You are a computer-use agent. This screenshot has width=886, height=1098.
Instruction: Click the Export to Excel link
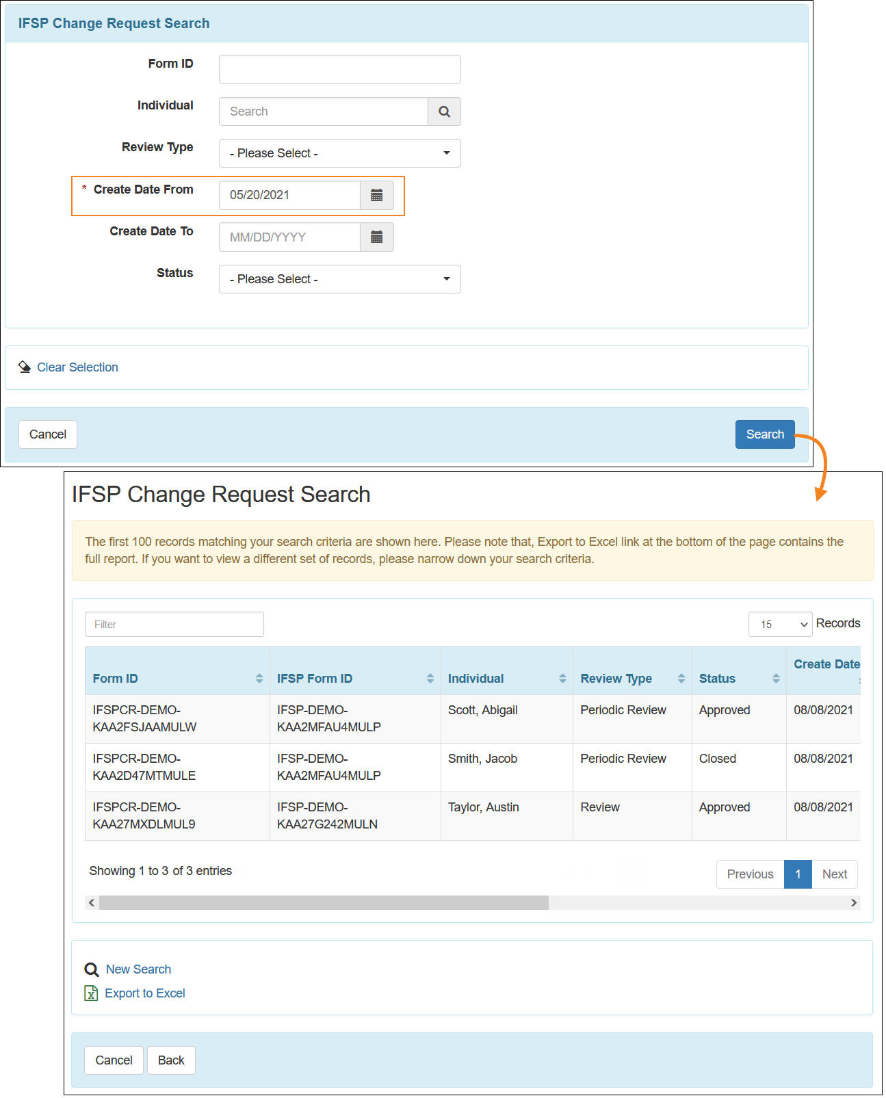(x=145, y=993)
